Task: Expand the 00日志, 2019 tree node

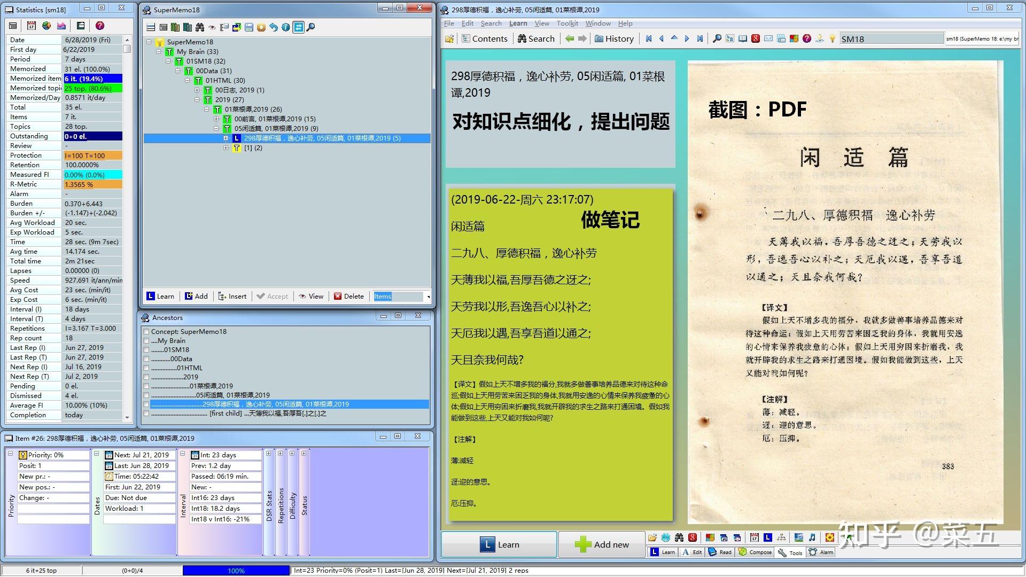Action: 197,90
